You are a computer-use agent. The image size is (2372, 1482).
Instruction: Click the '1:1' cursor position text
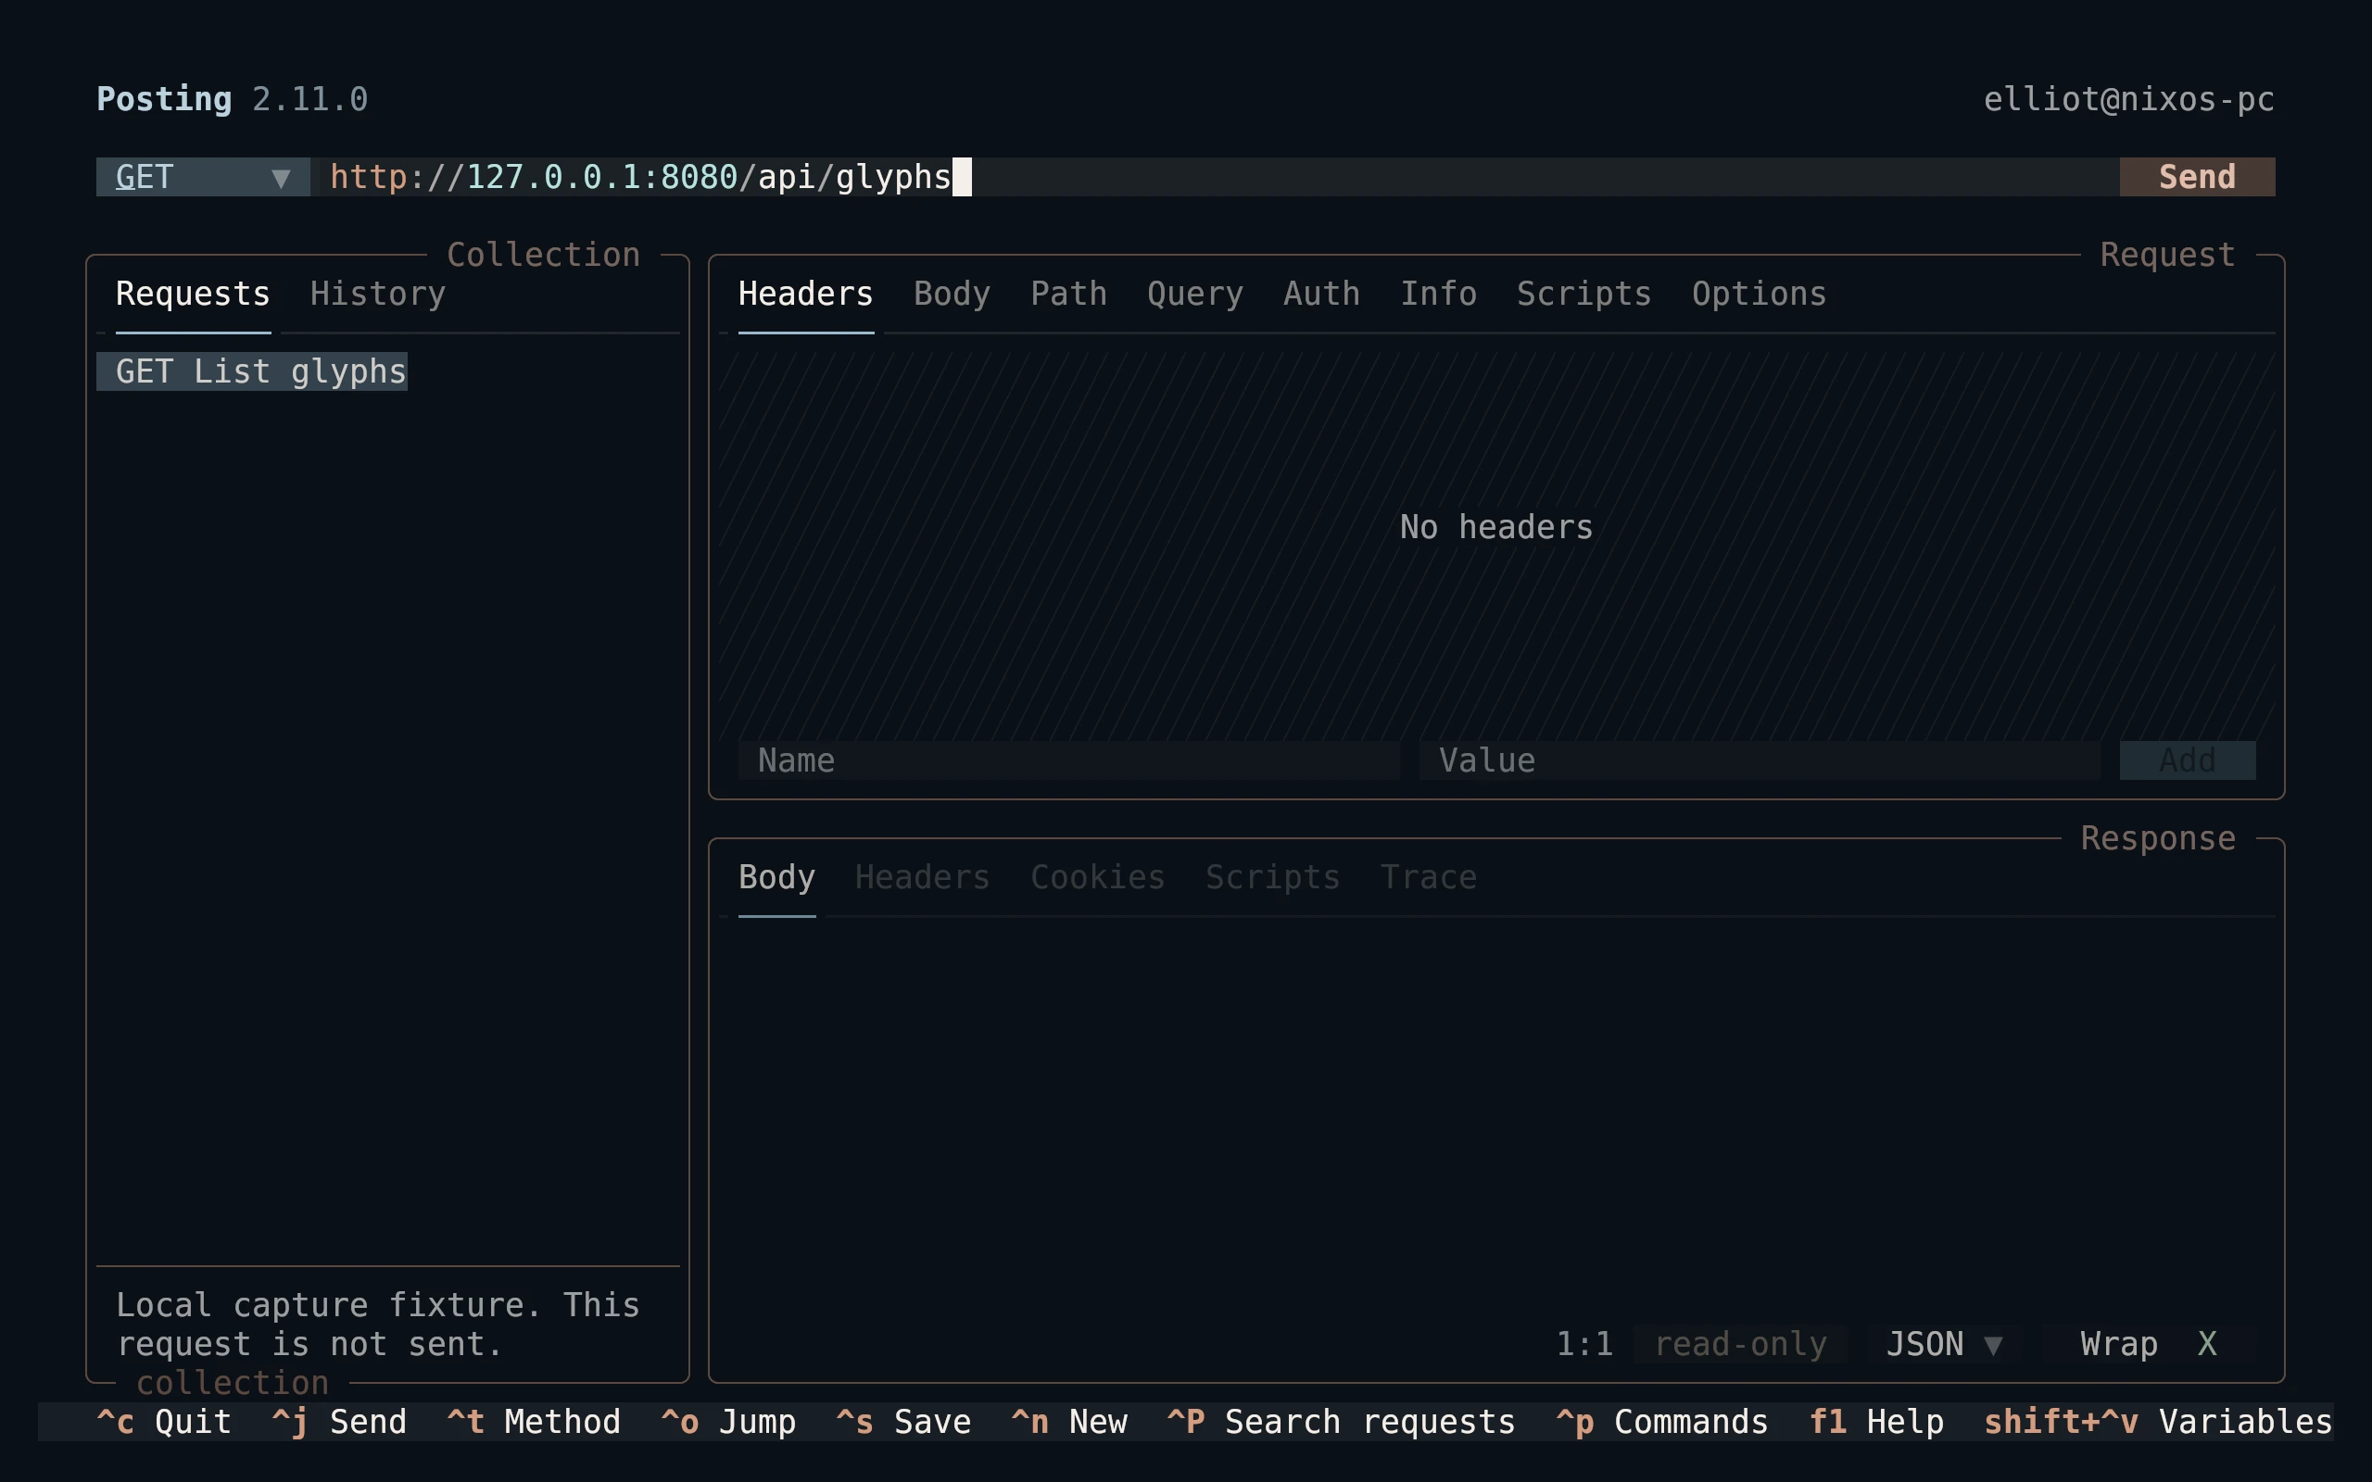tap(1583, 1344)
